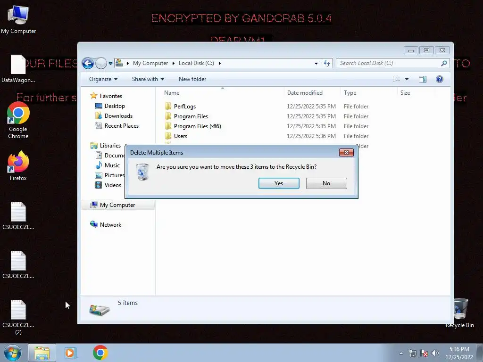This screenshot has height=362, width=483.
Task: Click the Users folder icon
Action: [168, 136]
